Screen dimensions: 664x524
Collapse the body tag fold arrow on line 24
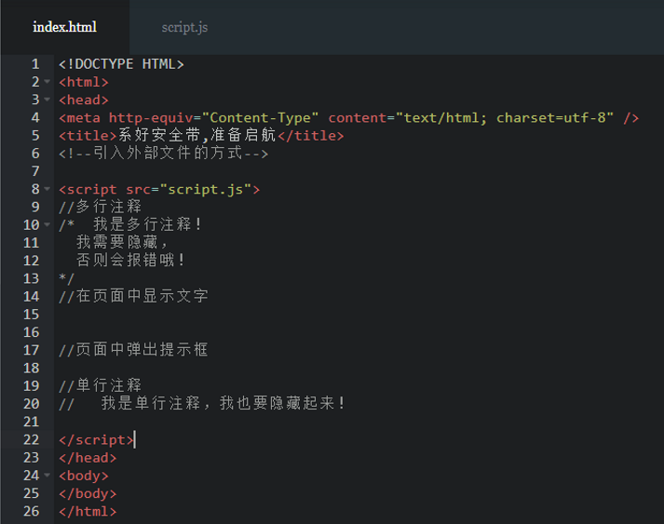click(47, 476)
